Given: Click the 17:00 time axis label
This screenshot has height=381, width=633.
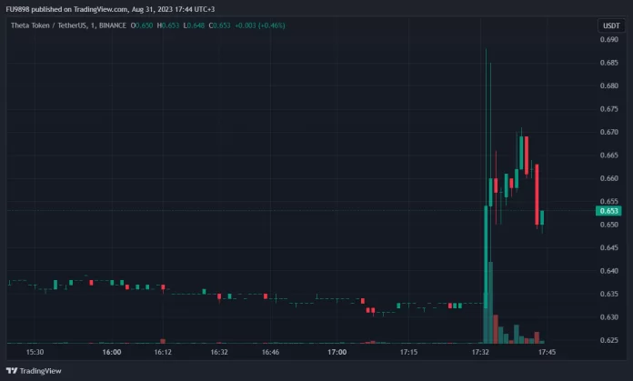Looking at the screenshot, I should (337, 351).
